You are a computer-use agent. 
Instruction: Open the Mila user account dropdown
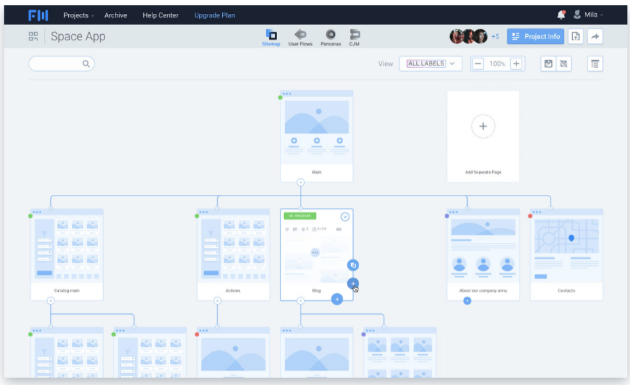(x=588, y=15)
